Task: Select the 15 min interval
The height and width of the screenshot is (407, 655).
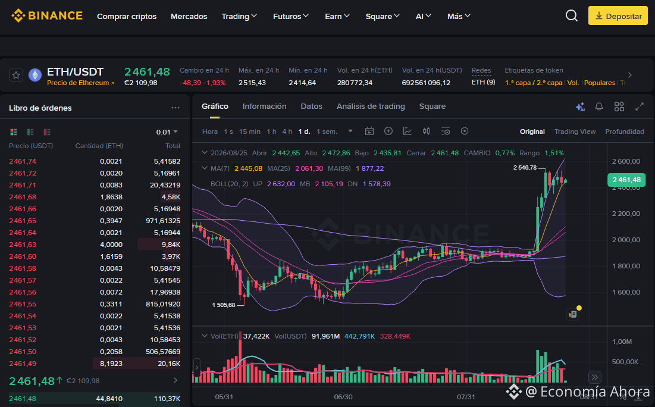Action: (x=250, y=132)
